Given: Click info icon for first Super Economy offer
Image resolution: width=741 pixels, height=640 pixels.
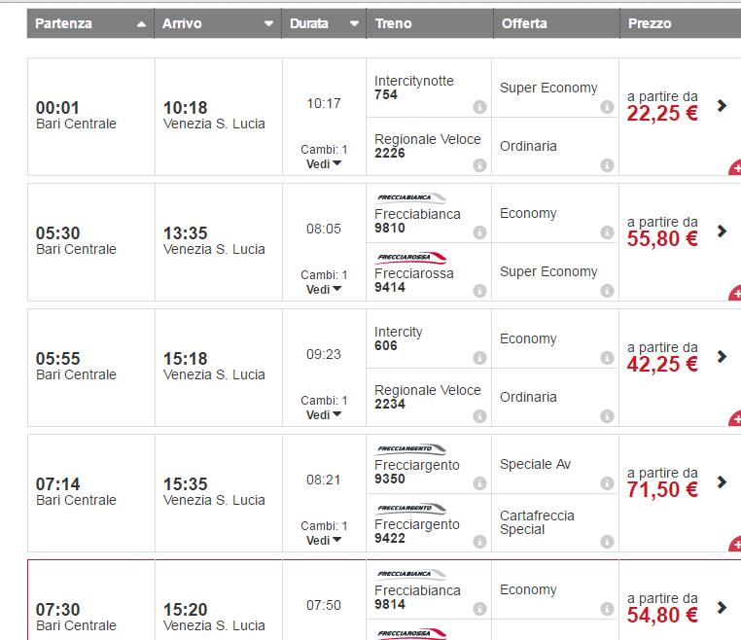Looking at the screenshot, I should pyautogui.click(x=607, y=107).
